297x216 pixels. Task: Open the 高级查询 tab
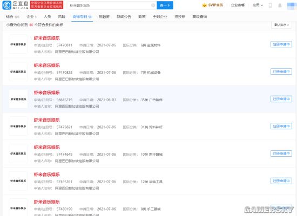pos(200,17)
